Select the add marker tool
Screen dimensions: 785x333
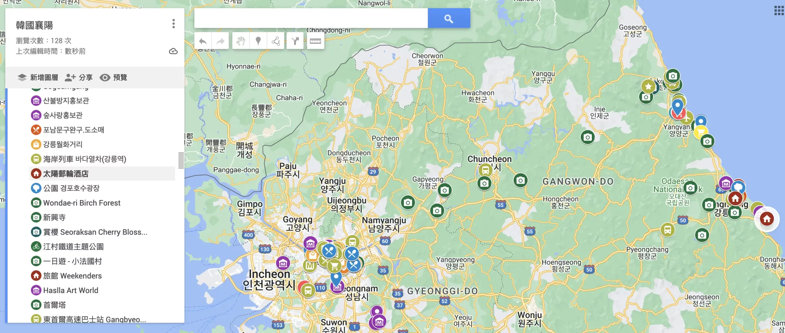pyautogui.click(x=258, y=41)
